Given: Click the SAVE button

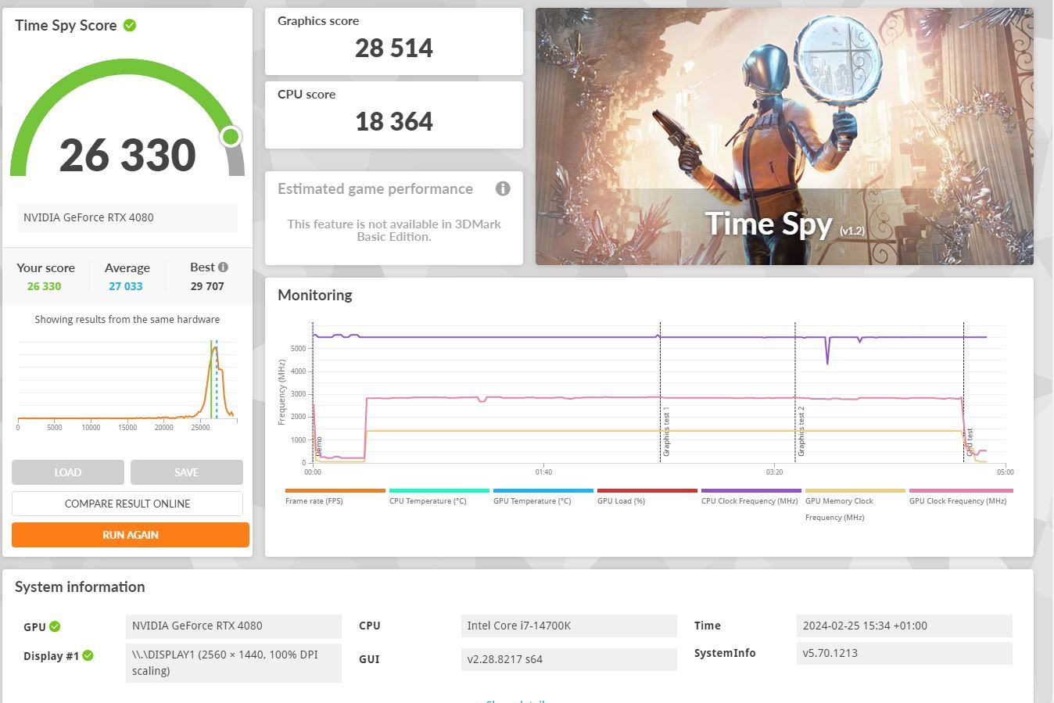Looking at the screenshot, I should point(187,472).
